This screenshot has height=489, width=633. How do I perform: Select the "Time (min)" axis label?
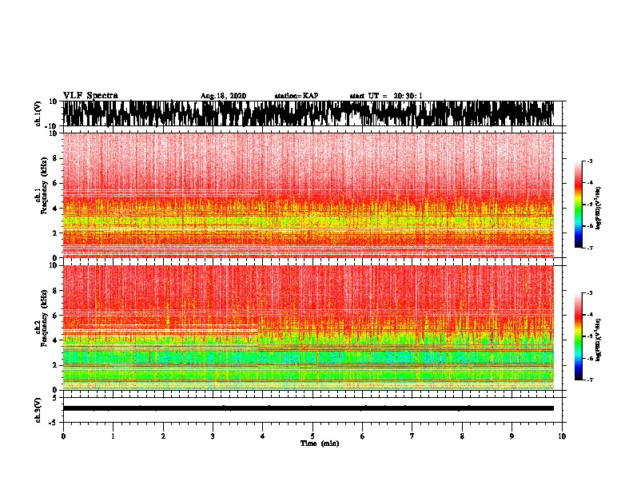pyautogui.click(x=320, y=443)
